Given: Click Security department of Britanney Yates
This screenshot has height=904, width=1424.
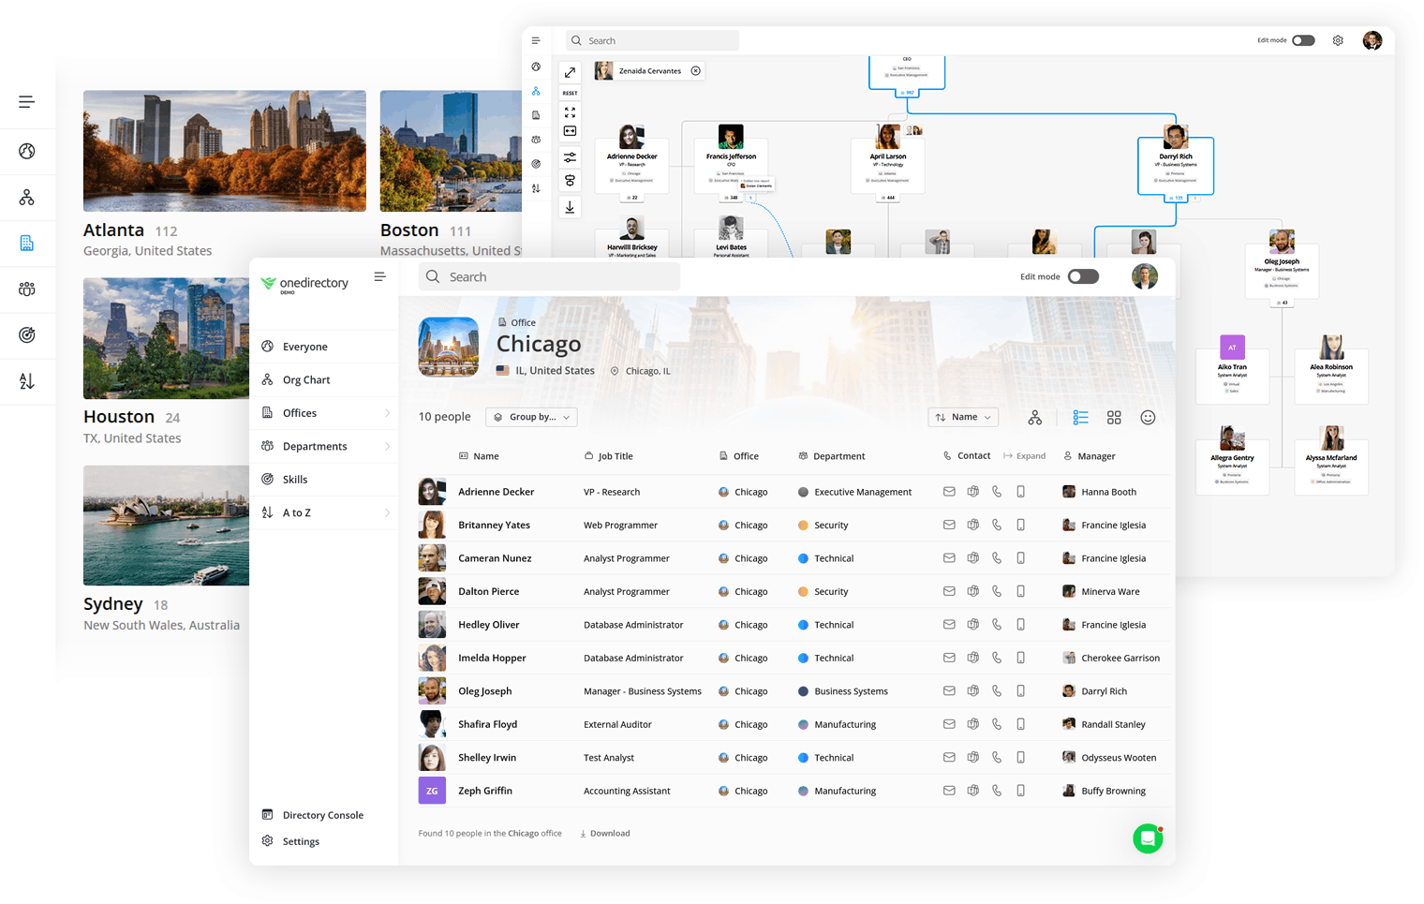Looking at the screenshot, I should [x=823, y=525].
